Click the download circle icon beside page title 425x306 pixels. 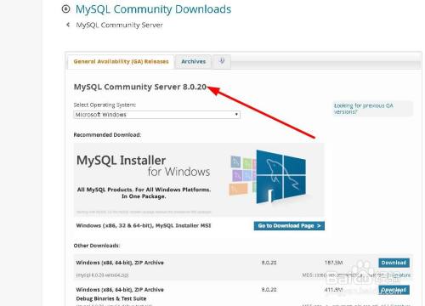[65, 9]
